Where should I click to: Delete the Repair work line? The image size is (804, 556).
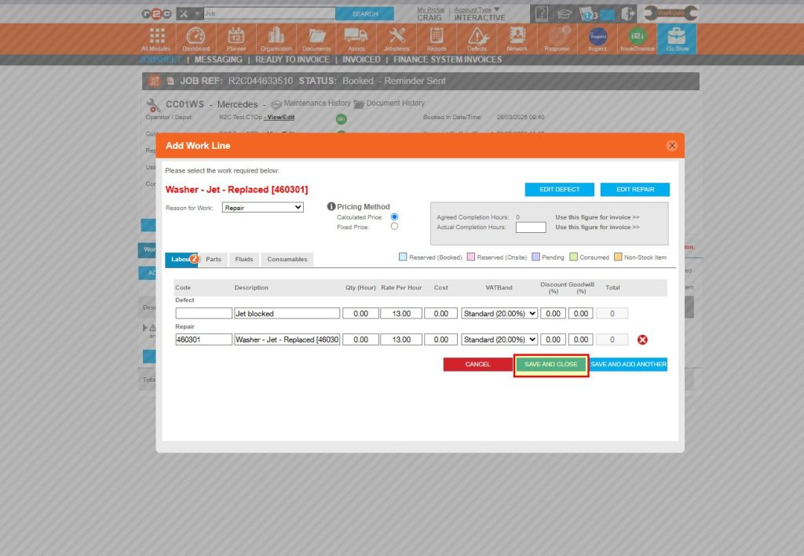point(641,339)
